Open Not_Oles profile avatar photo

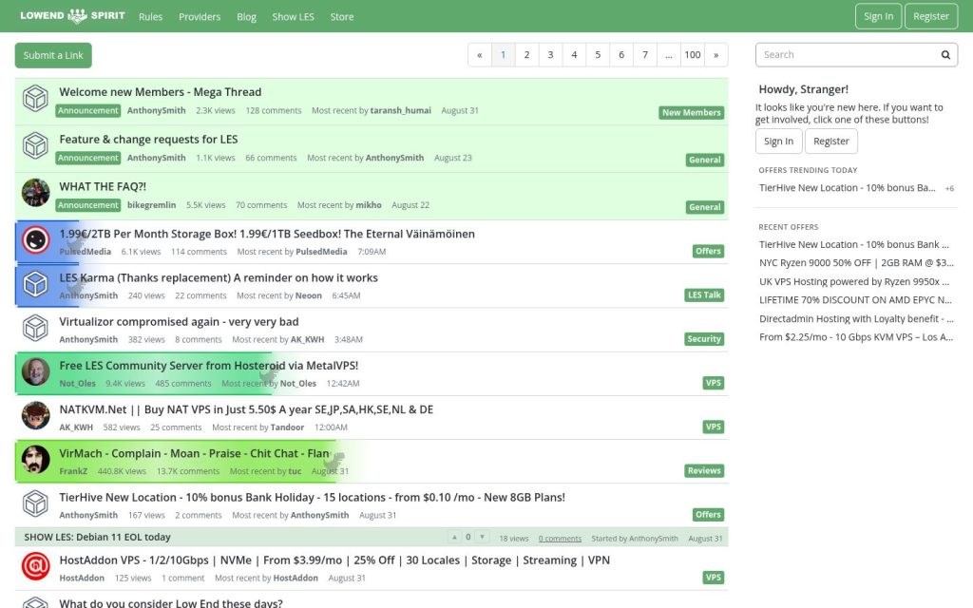tap(35, 371)
